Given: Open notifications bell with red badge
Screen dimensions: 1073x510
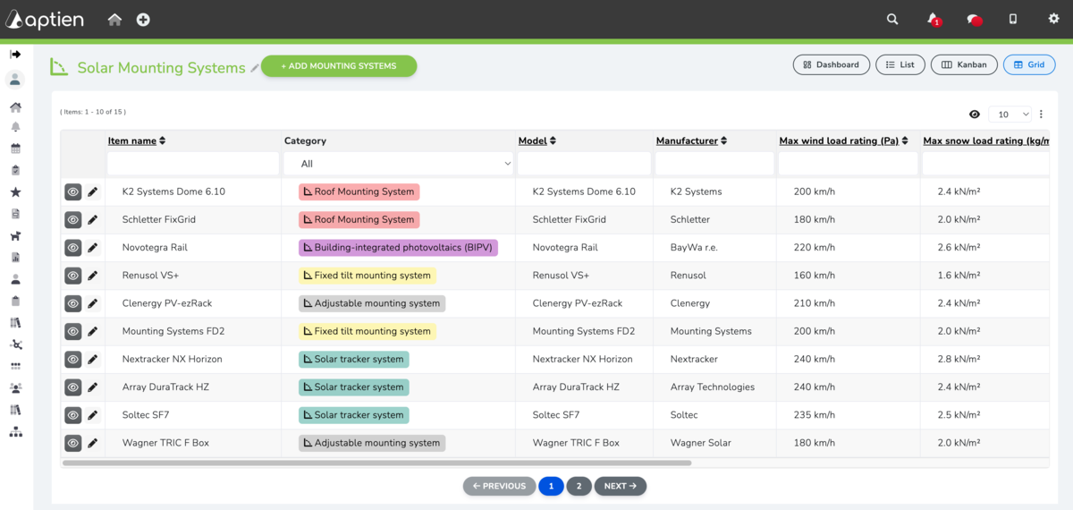Looking at the screenshot, I should (x=934, y=20).
